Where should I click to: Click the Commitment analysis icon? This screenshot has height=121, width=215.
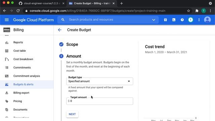(7, 76)
